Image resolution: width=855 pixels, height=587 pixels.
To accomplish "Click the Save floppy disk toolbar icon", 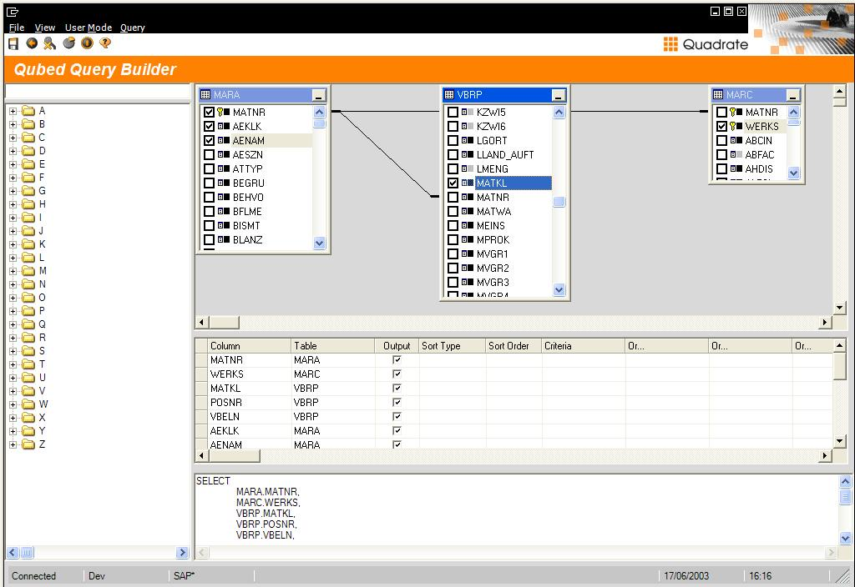I will (x=13, y=43).
